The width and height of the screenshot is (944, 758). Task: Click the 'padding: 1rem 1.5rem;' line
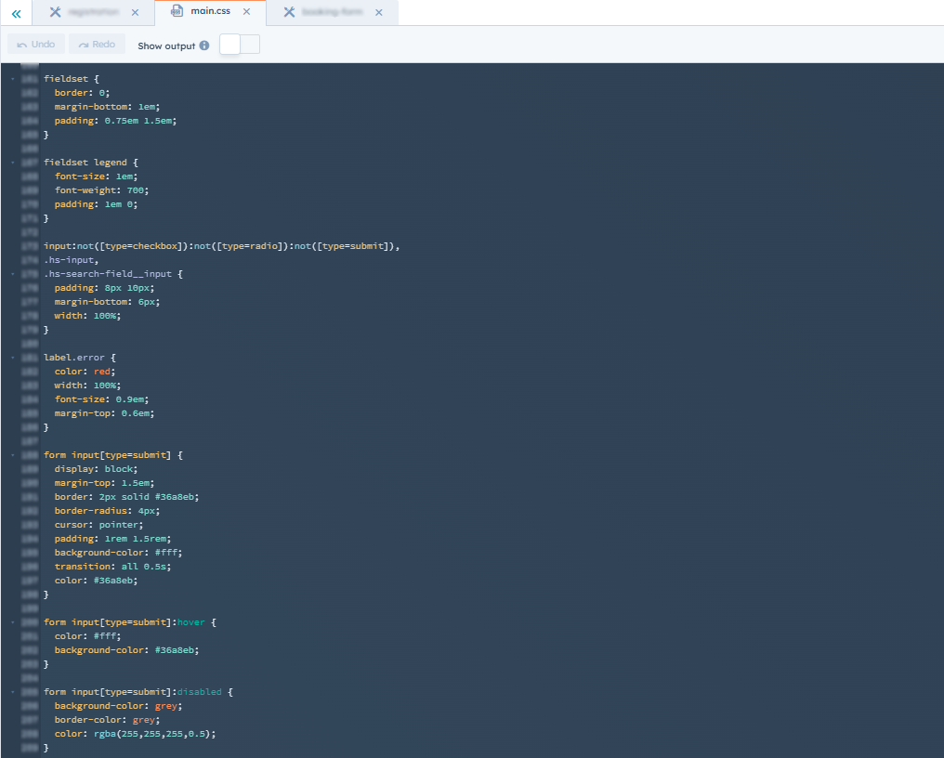pyautogui.click(x=112, y=539)
